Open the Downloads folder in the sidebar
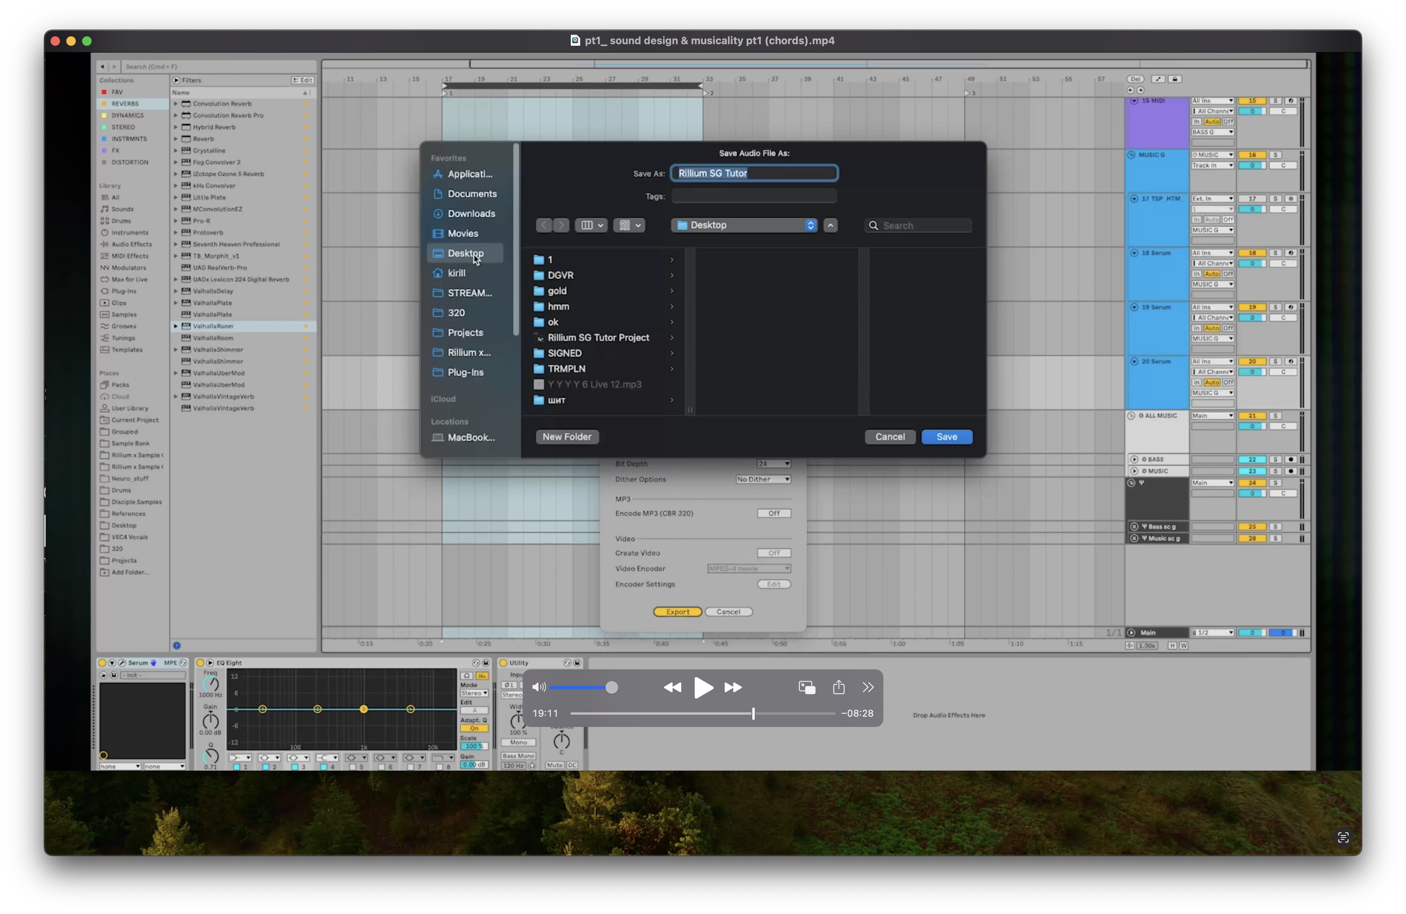 pyautogui.click(x=465, y=213)
